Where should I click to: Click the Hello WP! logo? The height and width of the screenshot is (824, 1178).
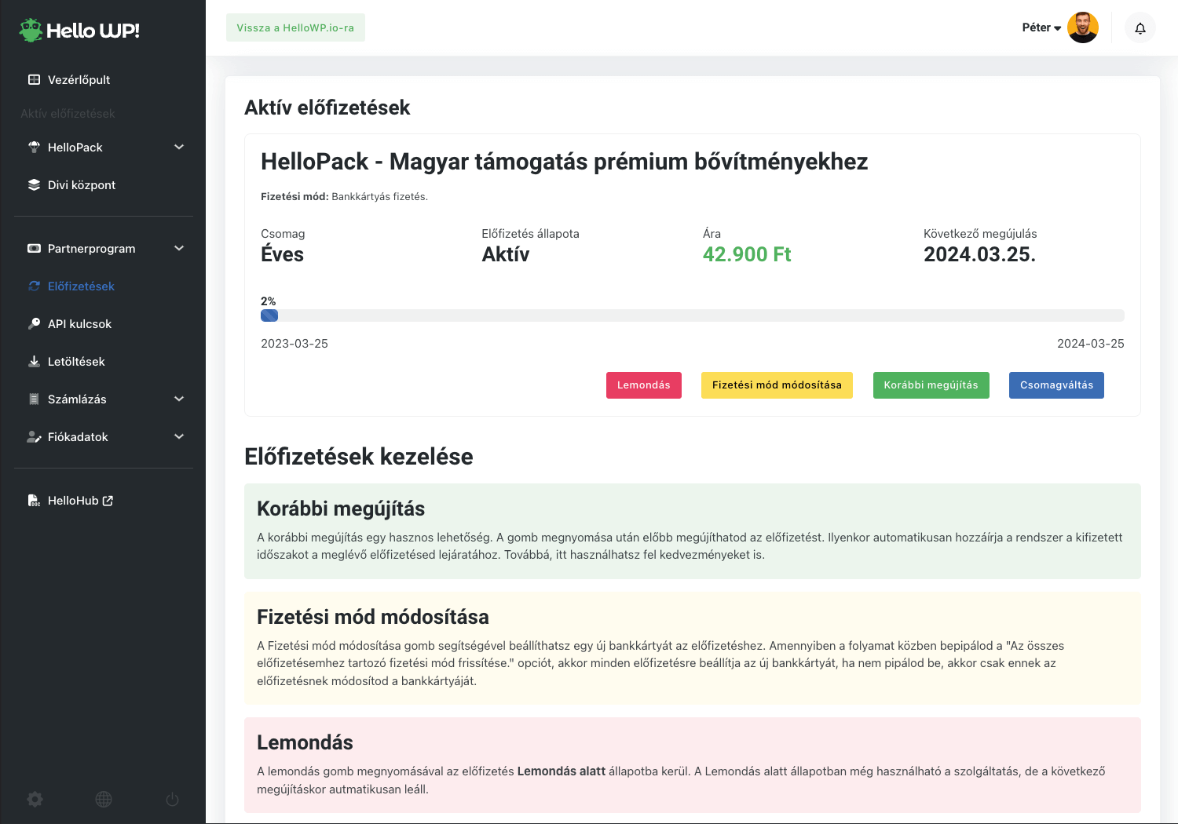[x=79, y=31]
